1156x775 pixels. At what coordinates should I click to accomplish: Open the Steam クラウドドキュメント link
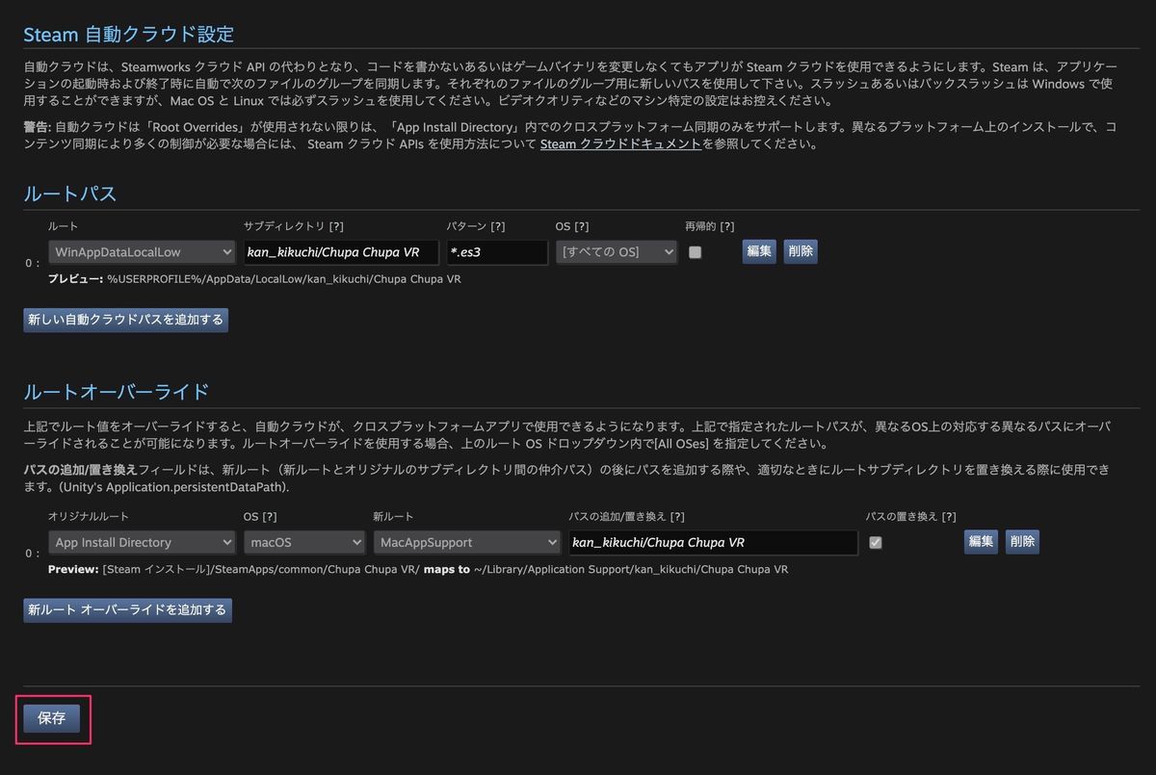click(x=620, y=144)
